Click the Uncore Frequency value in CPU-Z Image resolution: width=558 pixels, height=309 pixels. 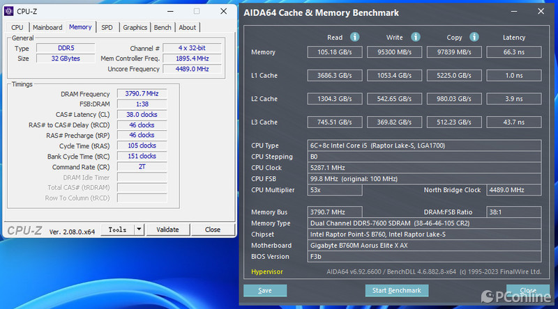(193, 69)
